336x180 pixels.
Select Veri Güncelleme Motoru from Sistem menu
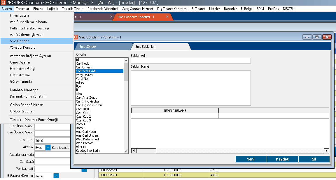coord(29,22)
